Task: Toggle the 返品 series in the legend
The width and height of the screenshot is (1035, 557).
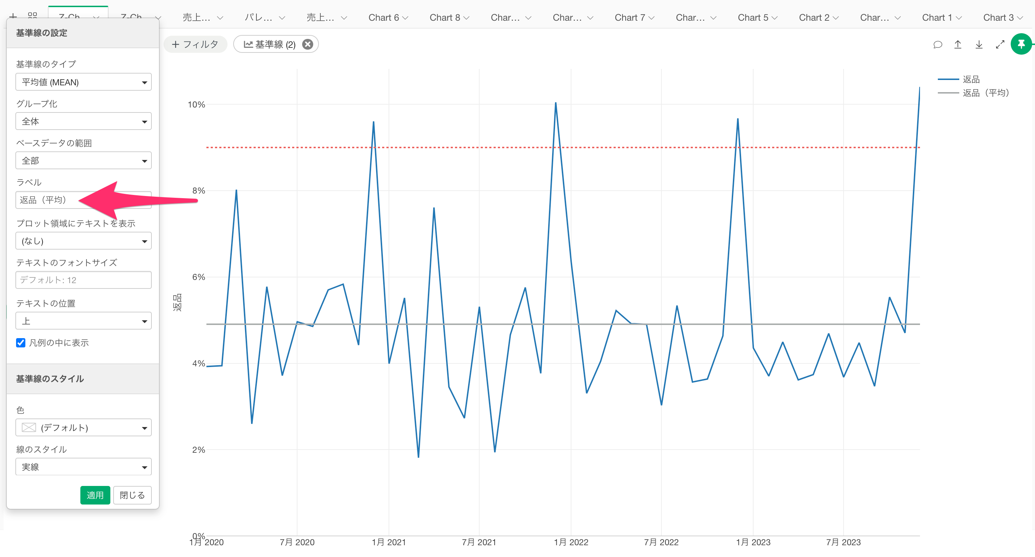Action: click(971, 79)
